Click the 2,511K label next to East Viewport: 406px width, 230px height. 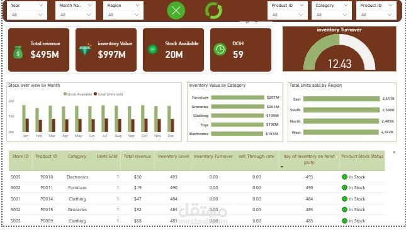(388, 99)
